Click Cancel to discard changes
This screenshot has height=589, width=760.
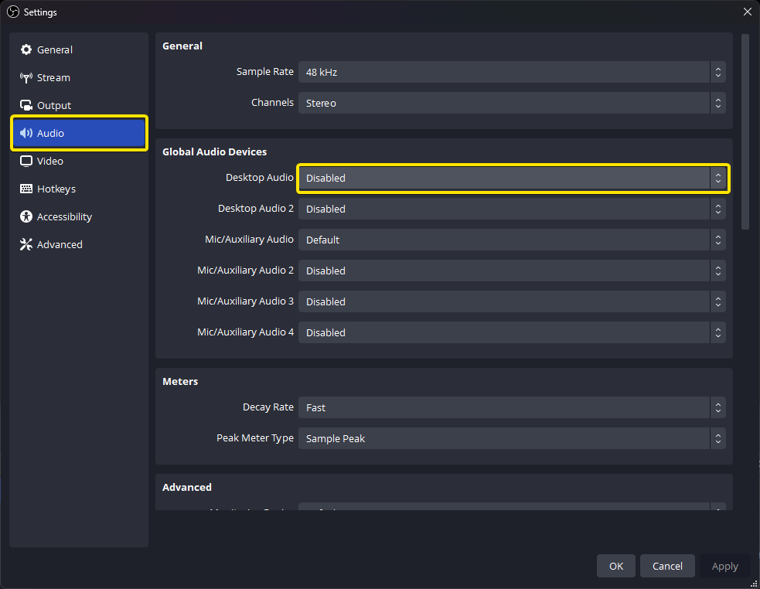point(667,566)
